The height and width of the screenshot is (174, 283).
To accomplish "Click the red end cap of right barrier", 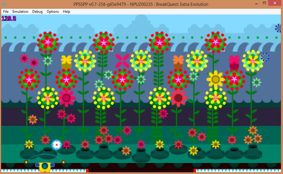I will coord(195,171).
